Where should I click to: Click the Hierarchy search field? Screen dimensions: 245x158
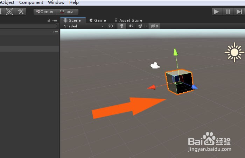pyautogui.click(x=28, y=26)
